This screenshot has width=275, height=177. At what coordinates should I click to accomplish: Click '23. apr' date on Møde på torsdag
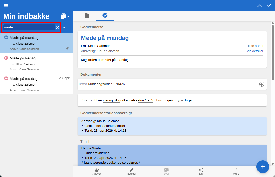[64, 78]
